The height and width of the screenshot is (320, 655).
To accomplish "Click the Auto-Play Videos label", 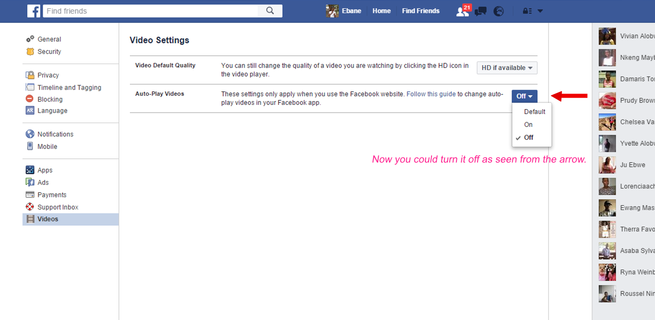I will pyautogui.click(x=160, y=94).
